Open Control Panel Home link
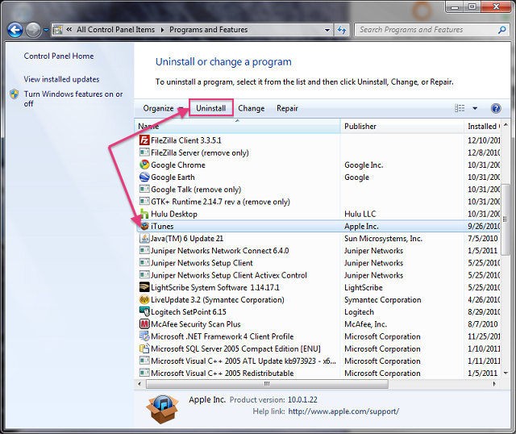The height and width of the screenshot is (434, 516). click(x=59, y=56)
